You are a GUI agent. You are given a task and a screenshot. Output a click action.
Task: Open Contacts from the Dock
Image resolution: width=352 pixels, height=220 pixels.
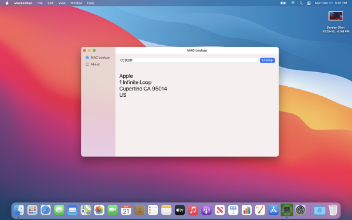pyautogui.click(x=140, y=210)
